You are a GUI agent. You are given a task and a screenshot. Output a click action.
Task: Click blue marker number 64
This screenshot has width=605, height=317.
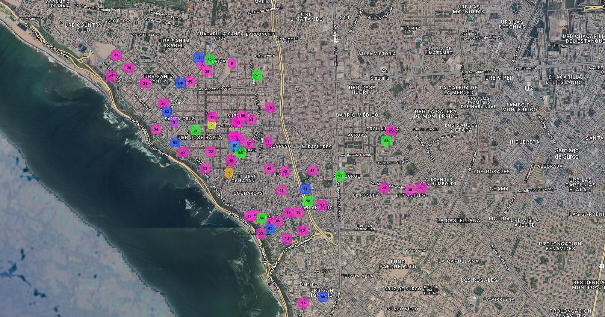pos(180,83)
